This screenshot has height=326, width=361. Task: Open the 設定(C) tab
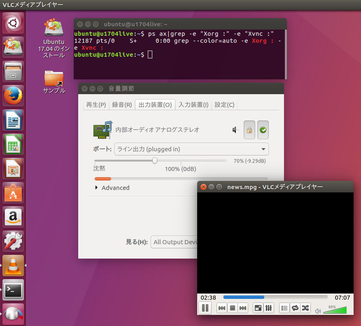pos(224,105)
